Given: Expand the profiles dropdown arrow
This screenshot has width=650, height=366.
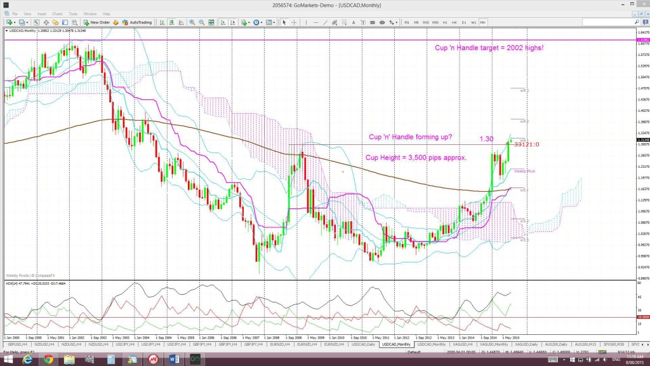Looking at the screenshot, I should point(27,23).
